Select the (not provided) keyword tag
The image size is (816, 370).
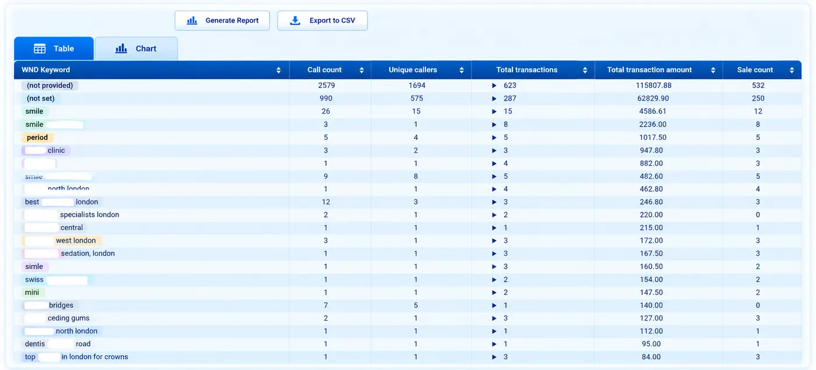pos(50,86)
